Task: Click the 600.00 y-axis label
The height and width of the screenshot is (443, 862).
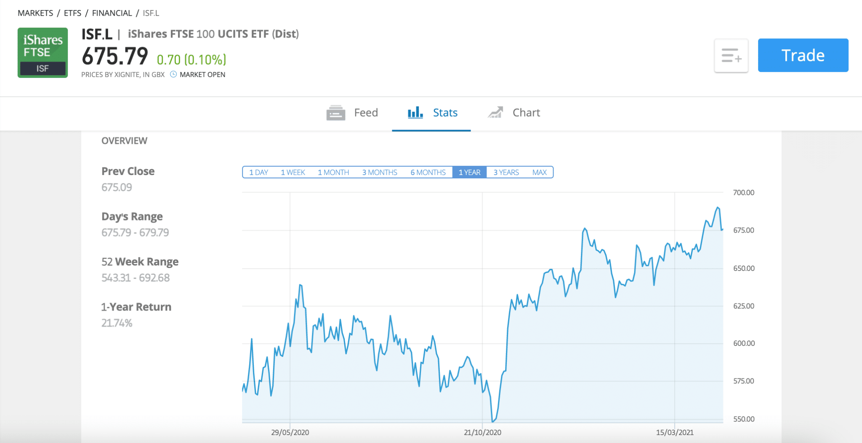Action: 744,343
